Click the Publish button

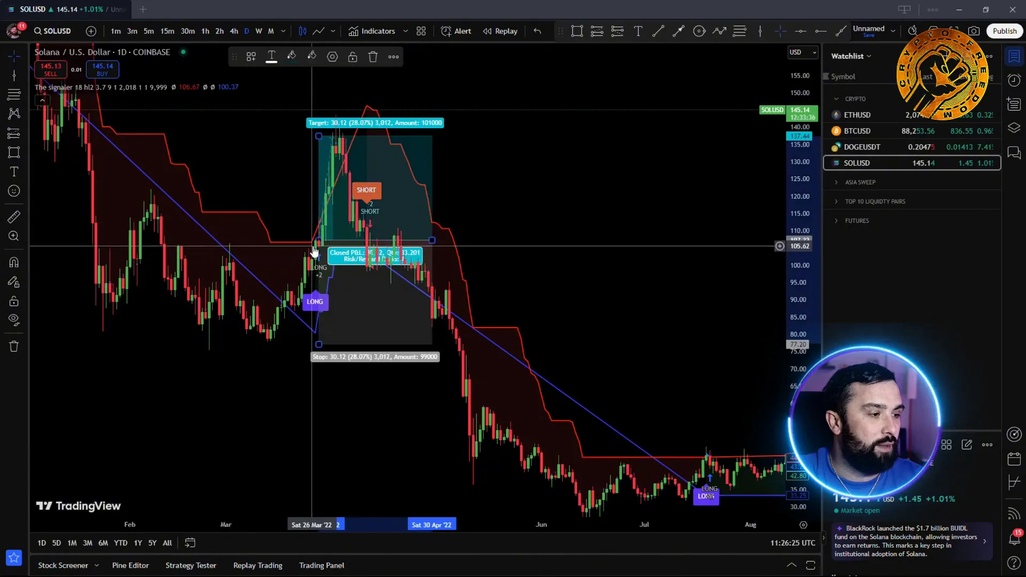pyautogui.click(x=1005, y=31)
